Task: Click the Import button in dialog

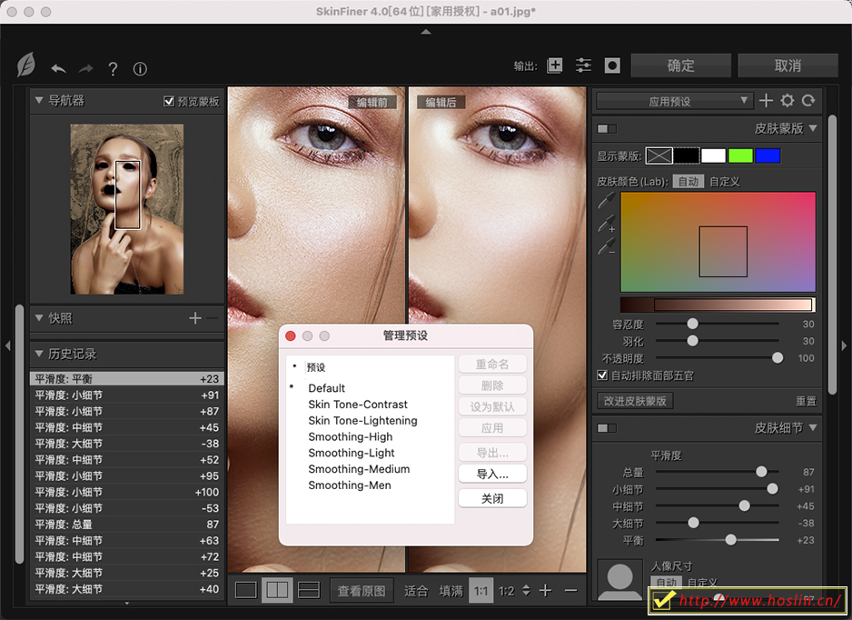Action: [x=491, y=474]
